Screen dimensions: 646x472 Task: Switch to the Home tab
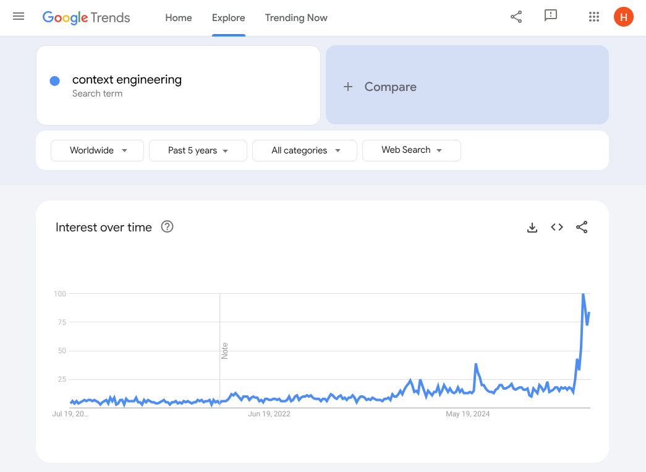[178, 18]
